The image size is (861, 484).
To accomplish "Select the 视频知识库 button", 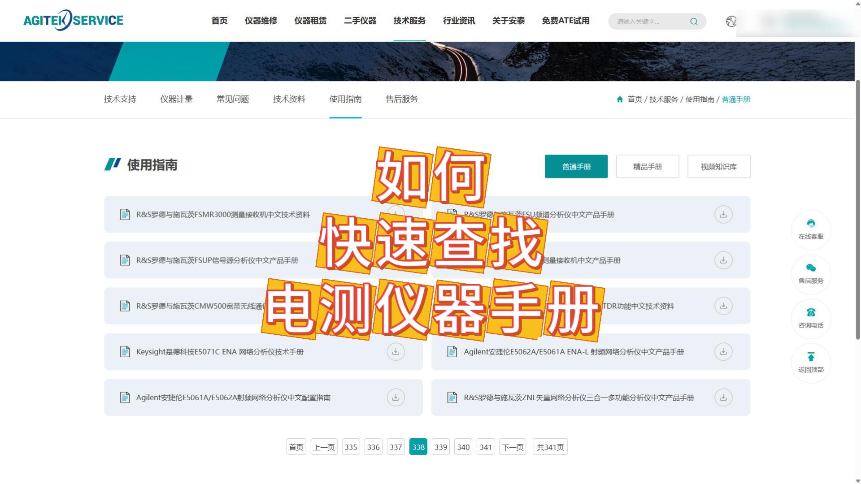I will pyautogui.click(x=719, y=166).
